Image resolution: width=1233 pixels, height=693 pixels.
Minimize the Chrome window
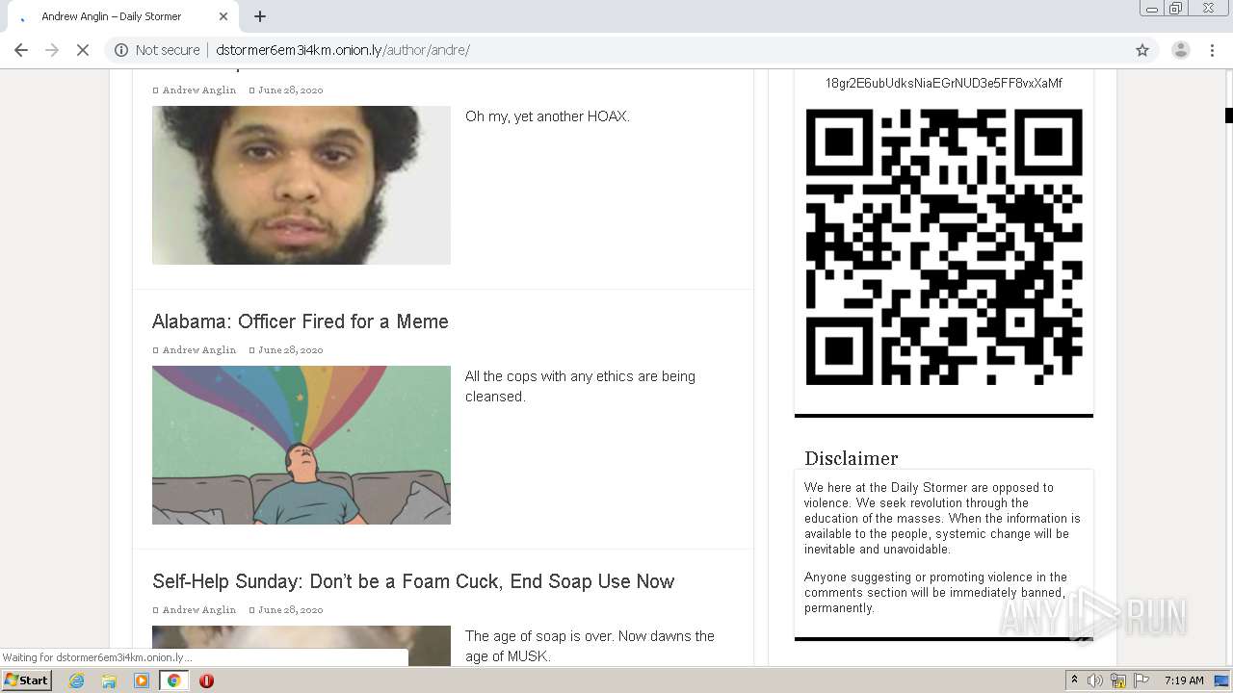1151,9
